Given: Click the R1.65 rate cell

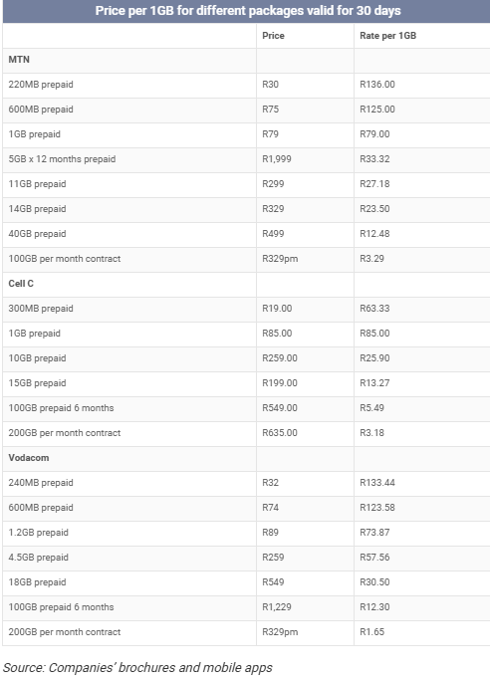Looking at the screenshot, I should [x=421, y=632].
